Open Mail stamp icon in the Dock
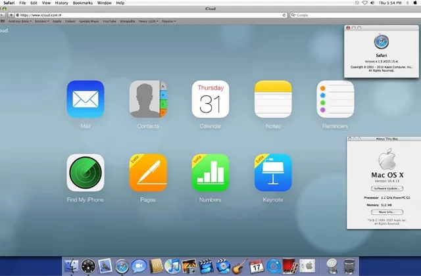This screenshot has height=276, width=421. click(x=105, y=266)
